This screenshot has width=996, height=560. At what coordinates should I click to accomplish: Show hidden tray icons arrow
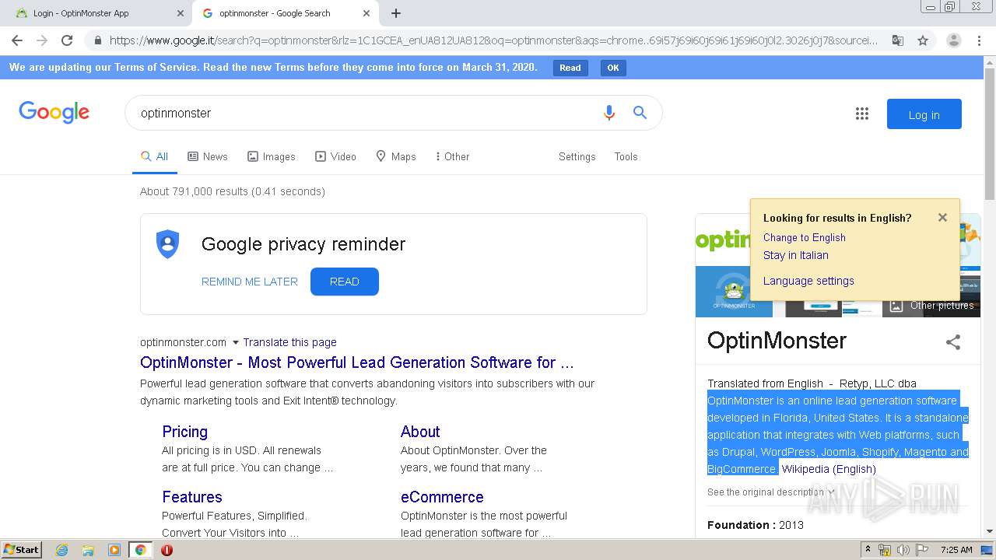[868, 550]
